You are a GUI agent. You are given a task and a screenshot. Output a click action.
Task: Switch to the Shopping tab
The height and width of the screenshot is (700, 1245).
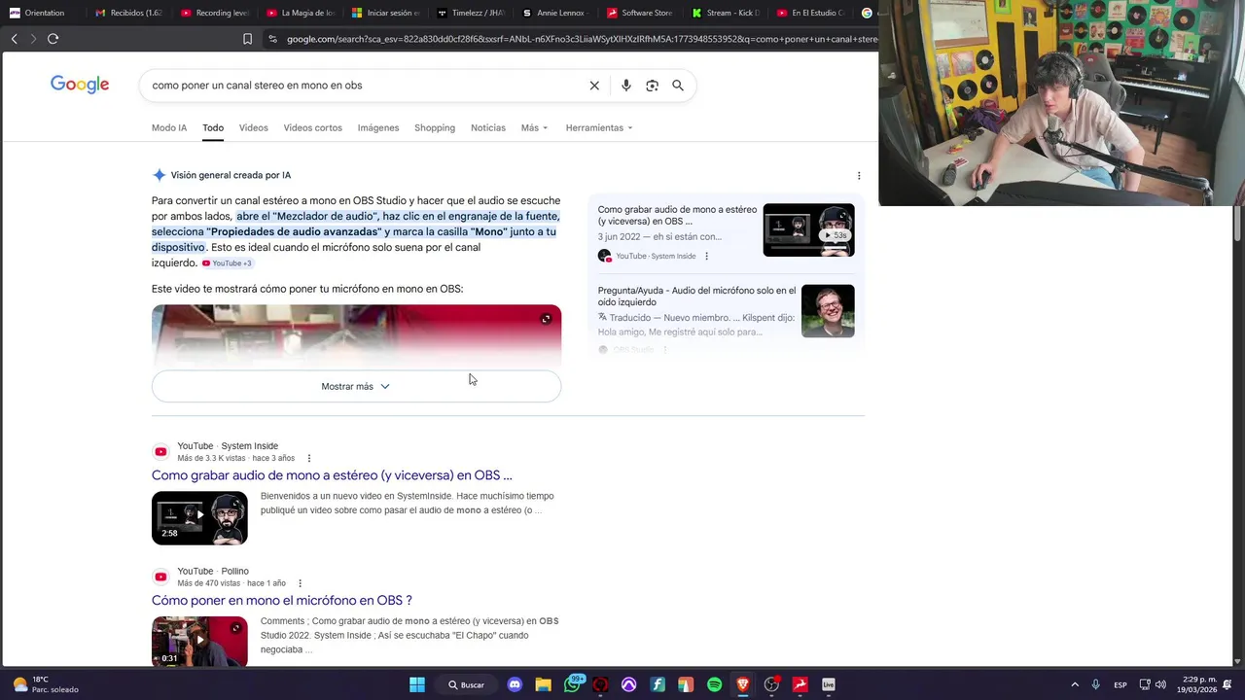tap(435, 128)
